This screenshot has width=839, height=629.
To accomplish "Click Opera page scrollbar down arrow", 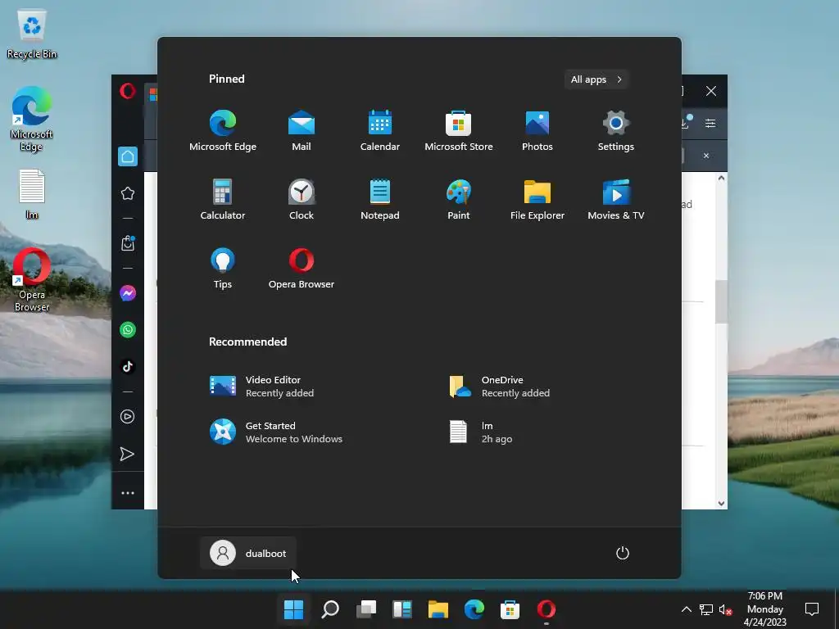I will (721, 504).
